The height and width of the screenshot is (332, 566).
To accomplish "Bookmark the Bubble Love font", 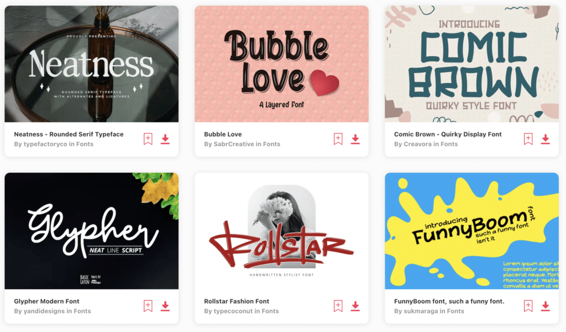I will coord(338,139).
